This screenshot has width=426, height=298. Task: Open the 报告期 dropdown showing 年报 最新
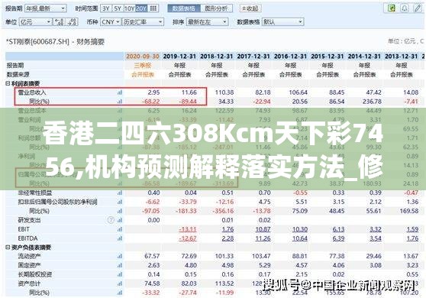[x=46, y=8]
